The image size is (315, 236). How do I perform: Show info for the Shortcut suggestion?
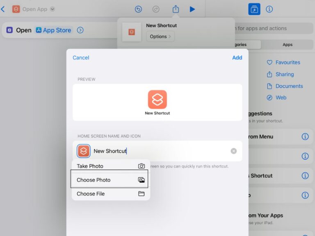pyautogui.click(x=305, y=176)
